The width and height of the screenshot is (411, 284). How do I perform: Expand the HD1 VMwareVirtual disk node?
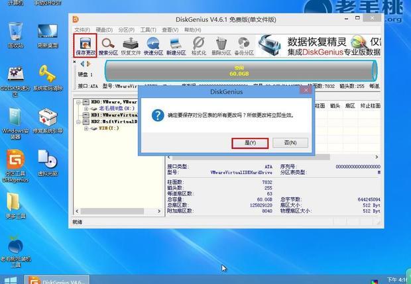pos(78,115)
